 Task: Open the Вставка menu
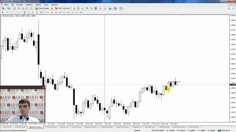tap(20, 5)
